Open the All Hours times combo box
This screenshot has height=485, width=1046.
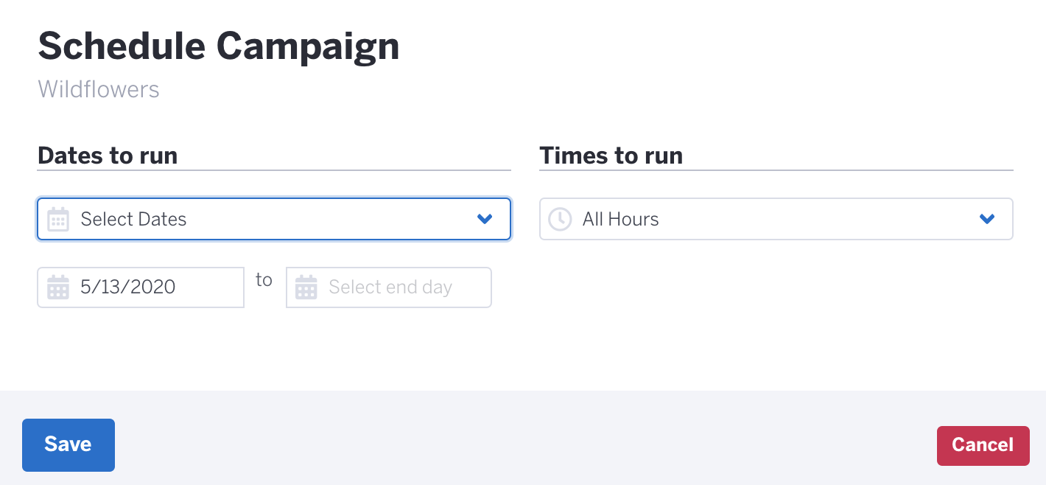pyautogui.click(x=776, y=219)
